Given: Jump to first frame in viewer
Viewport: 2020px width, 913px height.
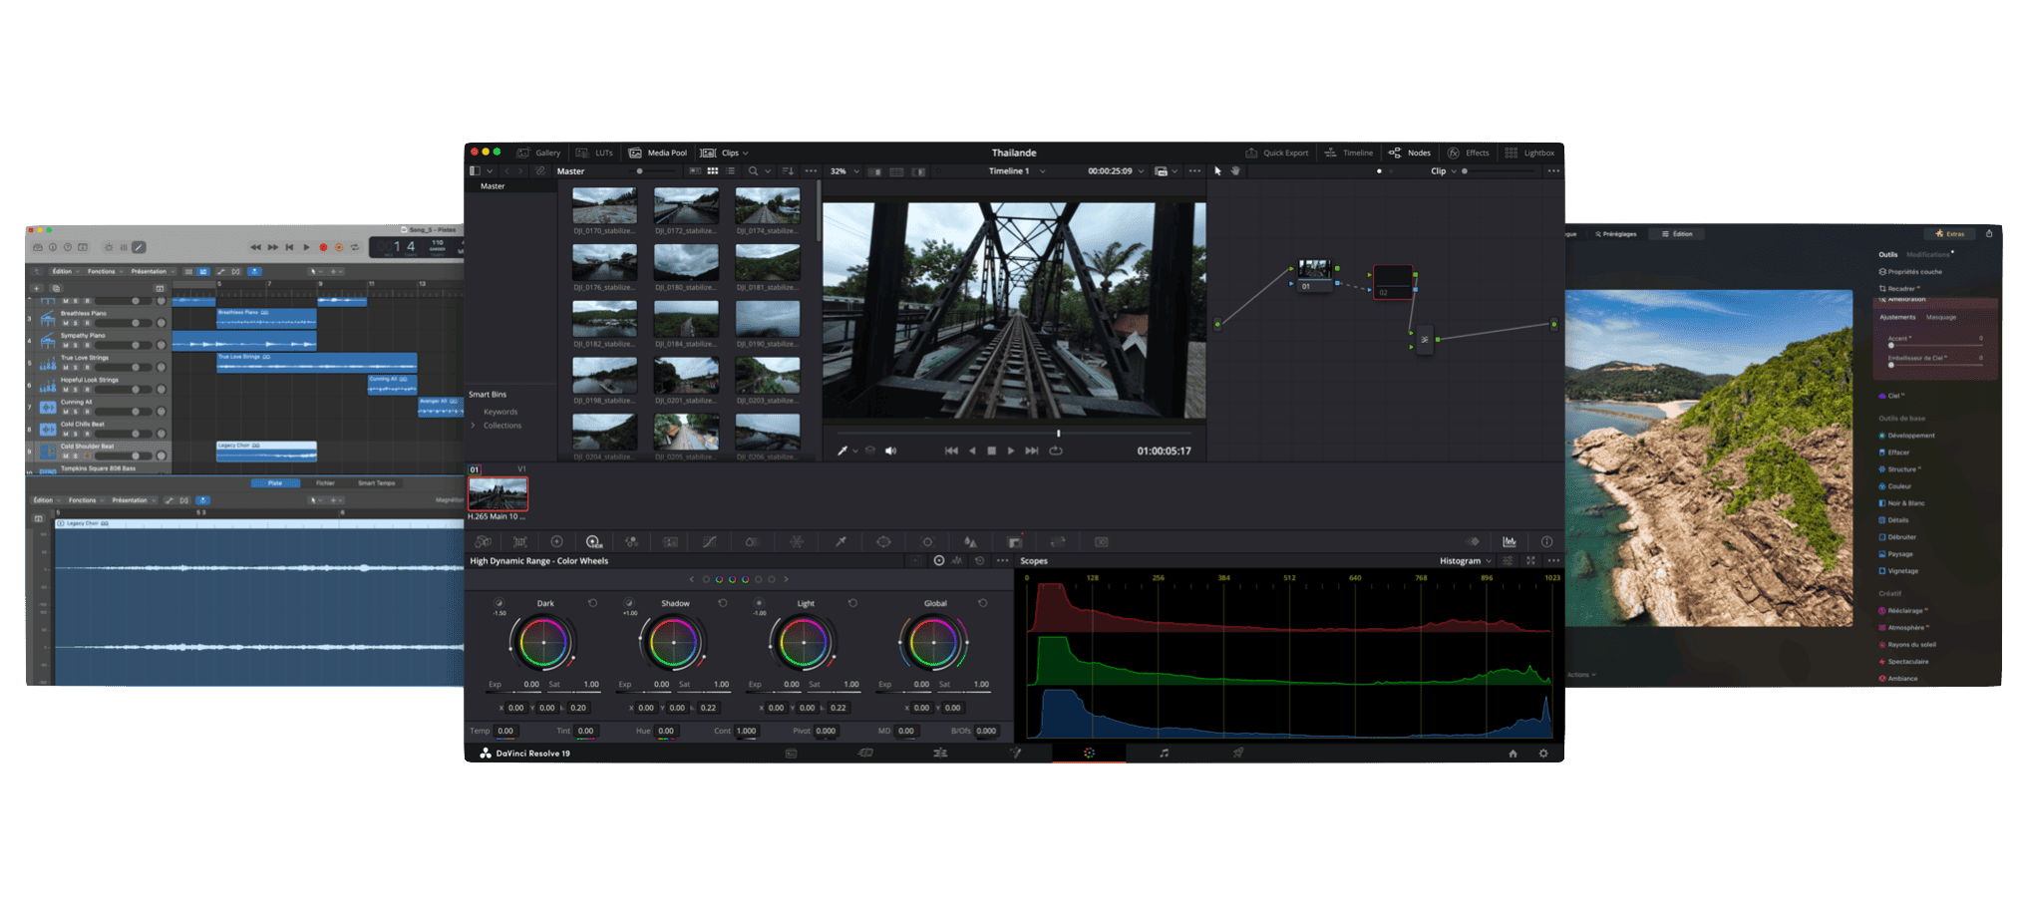Looking at the screenshot, I should pyautogui.click(x=951, y=451).
